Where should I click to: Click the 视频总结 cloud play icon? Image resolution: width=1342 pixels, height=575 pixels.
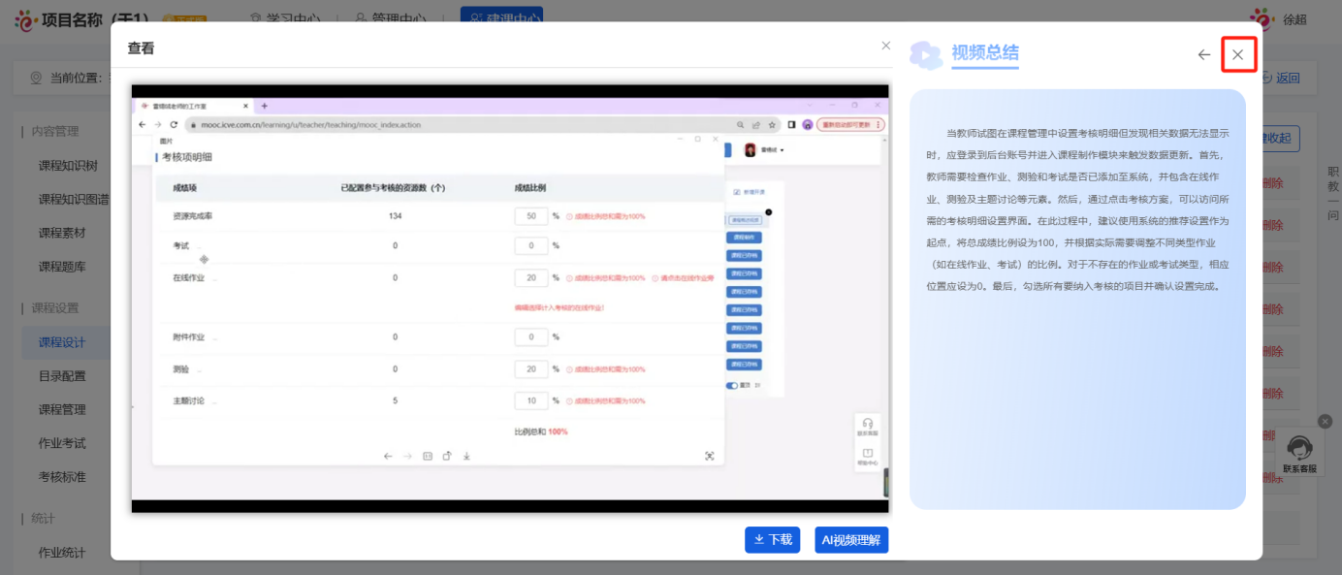(926, 55)
